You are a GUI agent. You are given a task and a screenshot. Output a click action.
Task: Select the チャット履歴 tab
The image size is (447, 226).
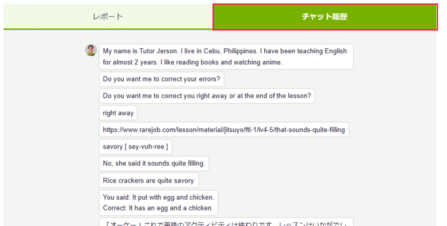point(325,17)
